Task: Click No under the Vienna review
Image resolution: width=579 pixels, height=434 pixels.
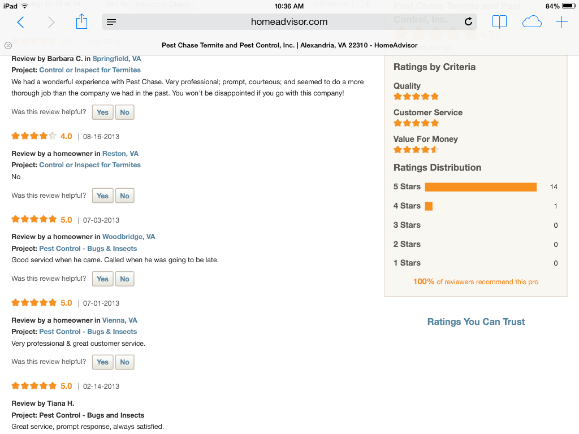Action: [124, 362]
